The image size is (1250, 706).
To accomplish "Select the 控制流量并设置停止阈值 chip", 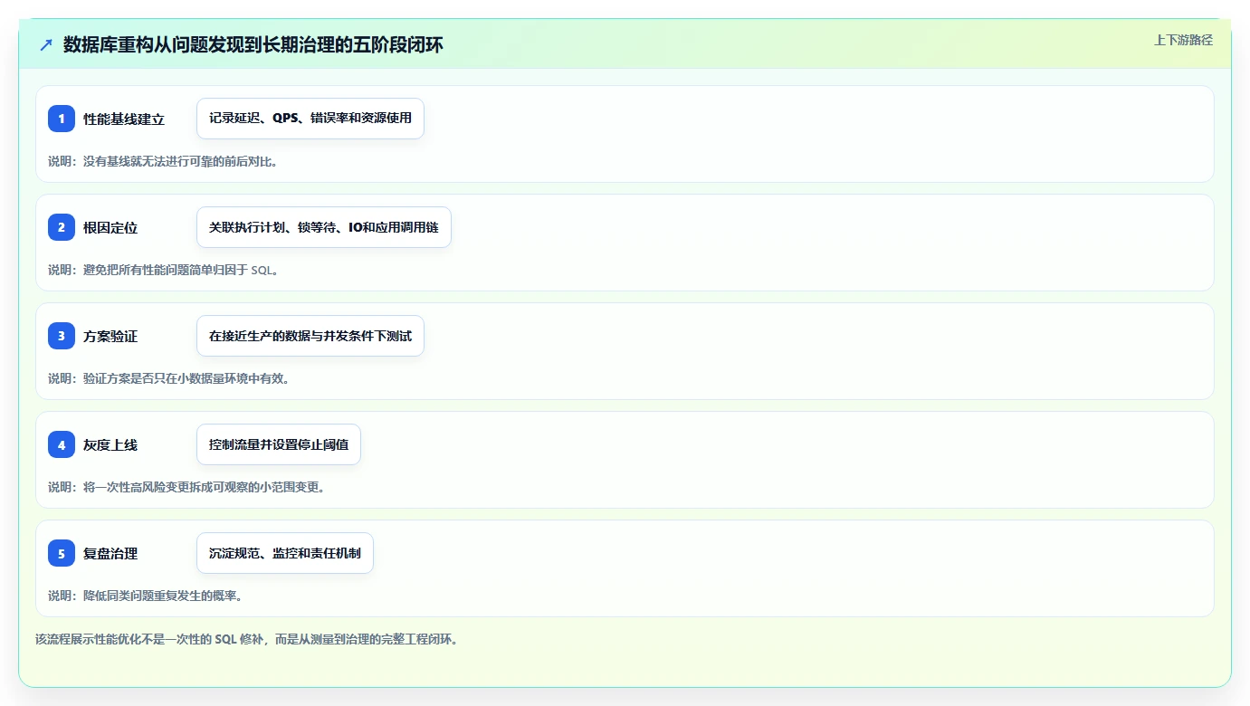I will [x=279, y=444].
